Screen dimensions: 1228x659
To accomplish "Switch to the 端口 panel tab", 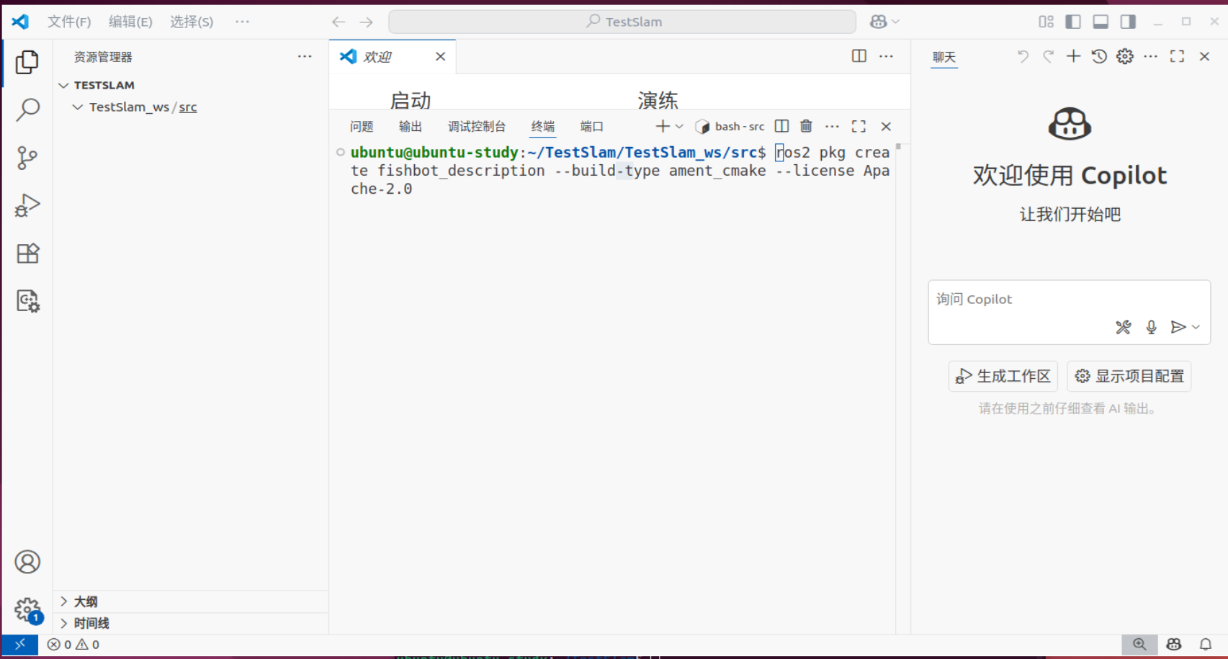I will click(x=592, y=127).
